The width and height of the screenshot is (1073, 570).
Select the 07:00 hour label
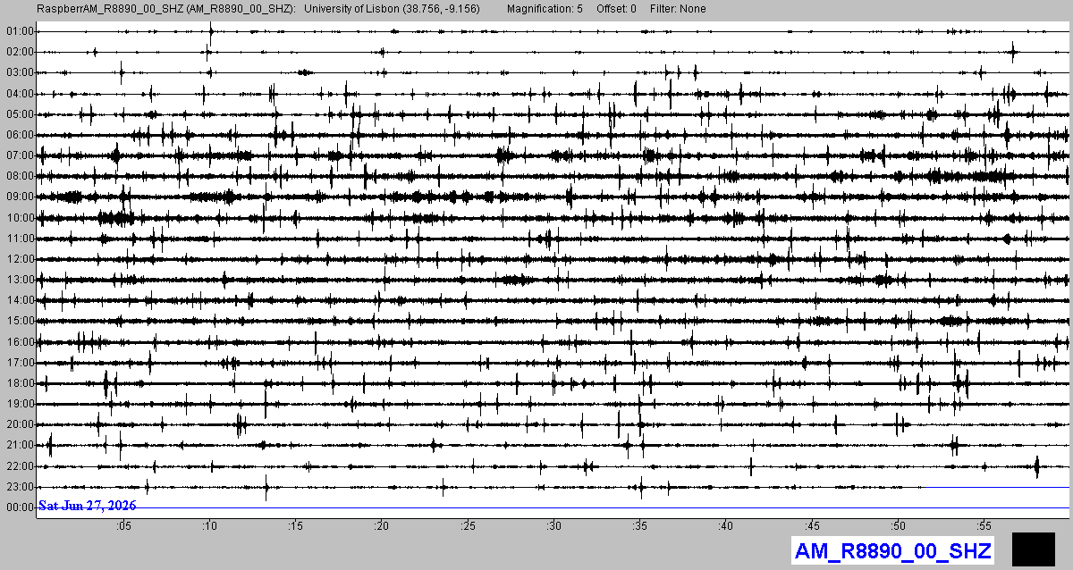point(19,155)
